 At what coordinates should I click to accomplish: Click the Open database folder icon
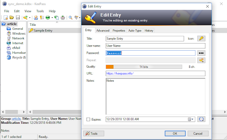(x=12, y=18)
